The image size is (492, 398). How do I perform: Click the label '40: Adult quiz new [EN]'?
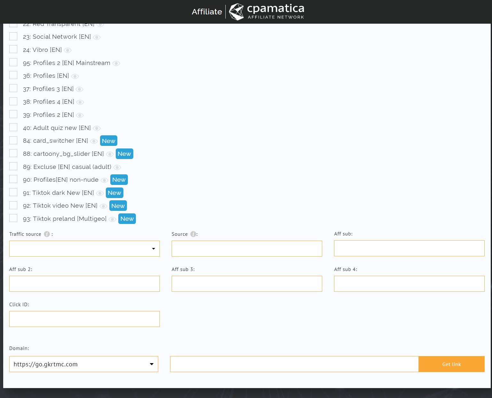pos(57,128)
